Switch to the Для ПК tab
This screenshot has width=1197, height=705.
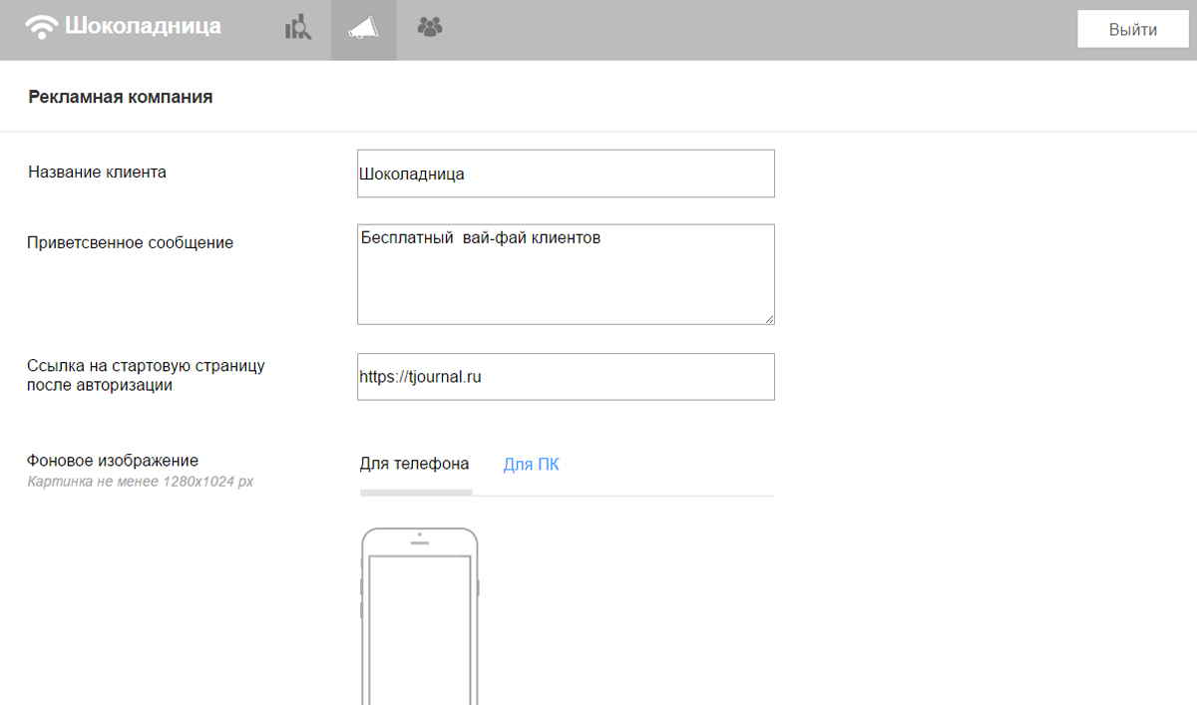531,465
